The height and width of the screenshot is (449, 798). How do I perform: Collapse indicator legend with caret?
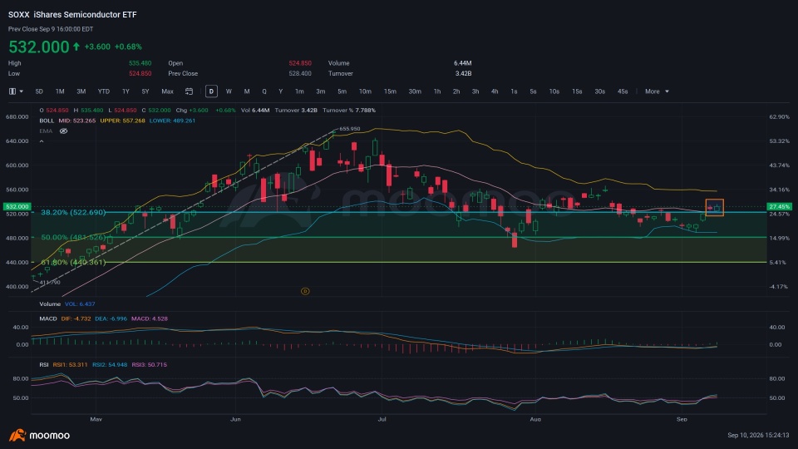point(42,141)
